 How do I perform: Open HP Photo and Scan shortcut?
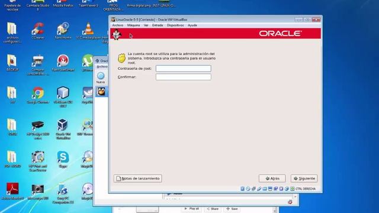pos(38,162)
